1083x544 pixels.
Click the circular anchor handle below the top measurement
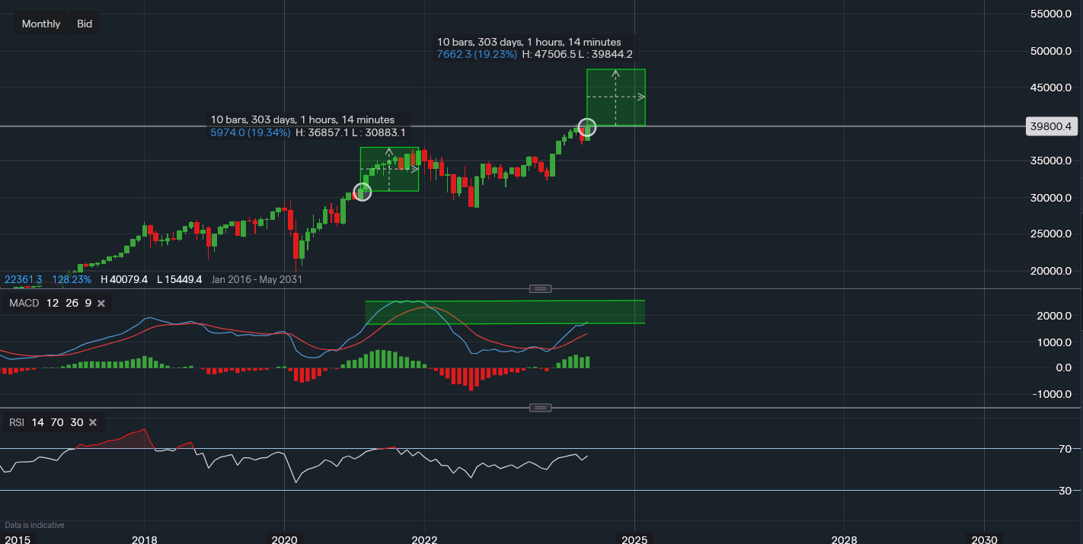coord(586,128)
